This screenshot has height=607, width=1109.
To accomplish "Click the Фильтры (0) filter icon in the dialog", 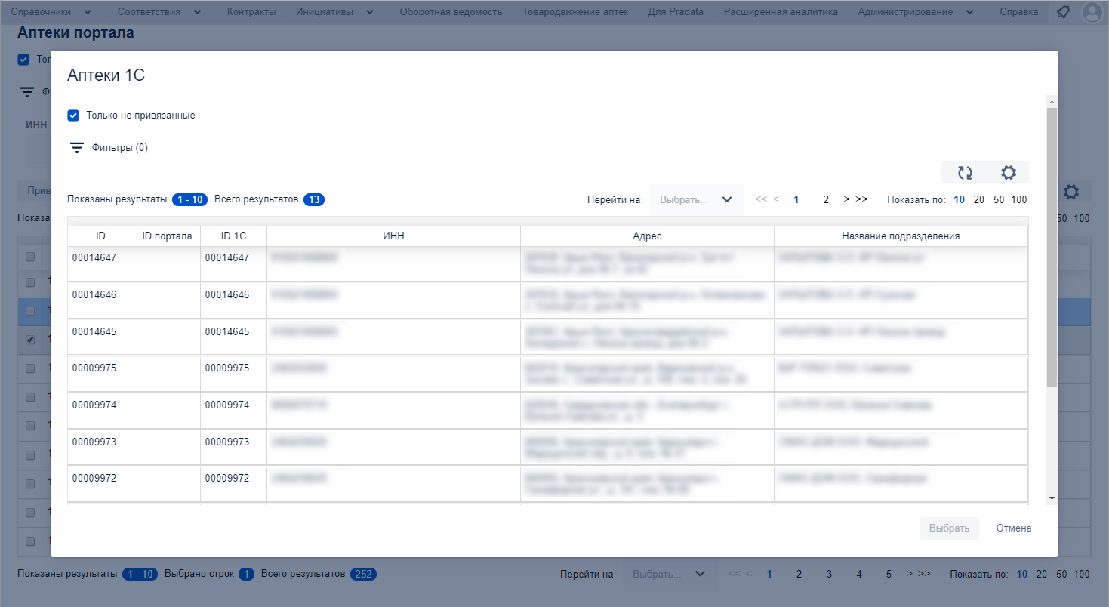I will point(76,148).
